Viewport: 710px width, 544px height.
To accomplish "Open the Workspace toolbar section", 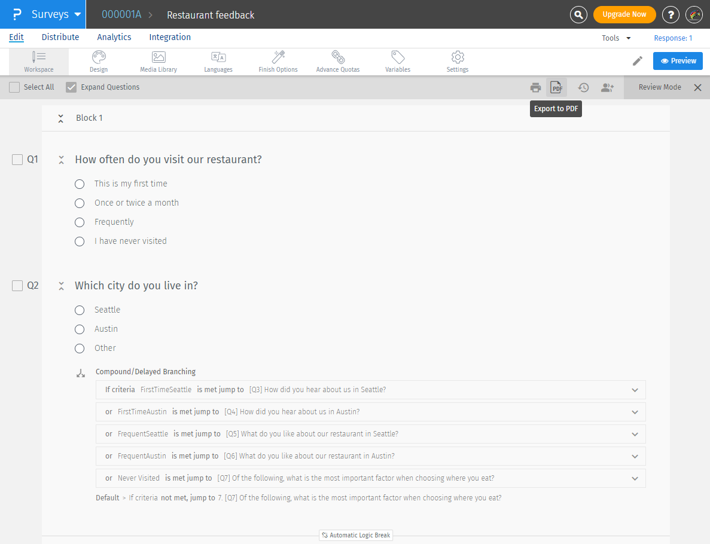I will (x=39, y=62).
